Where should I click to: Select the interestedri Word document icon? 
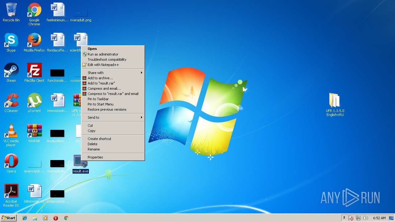(x=57, y=103)
